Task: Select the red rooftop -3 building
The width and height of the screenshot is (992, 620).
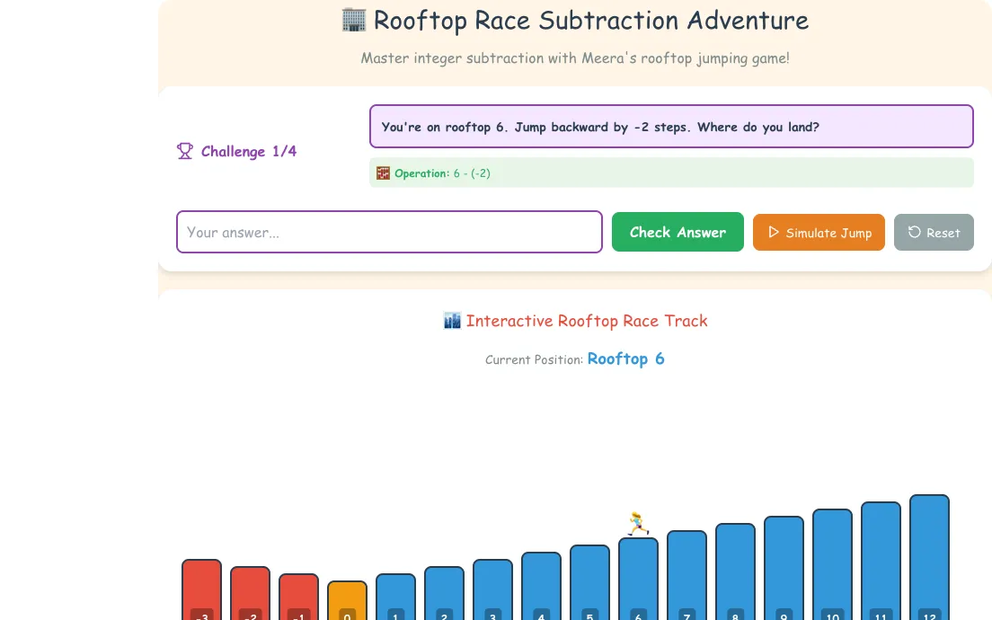Action: click(202, 589)
